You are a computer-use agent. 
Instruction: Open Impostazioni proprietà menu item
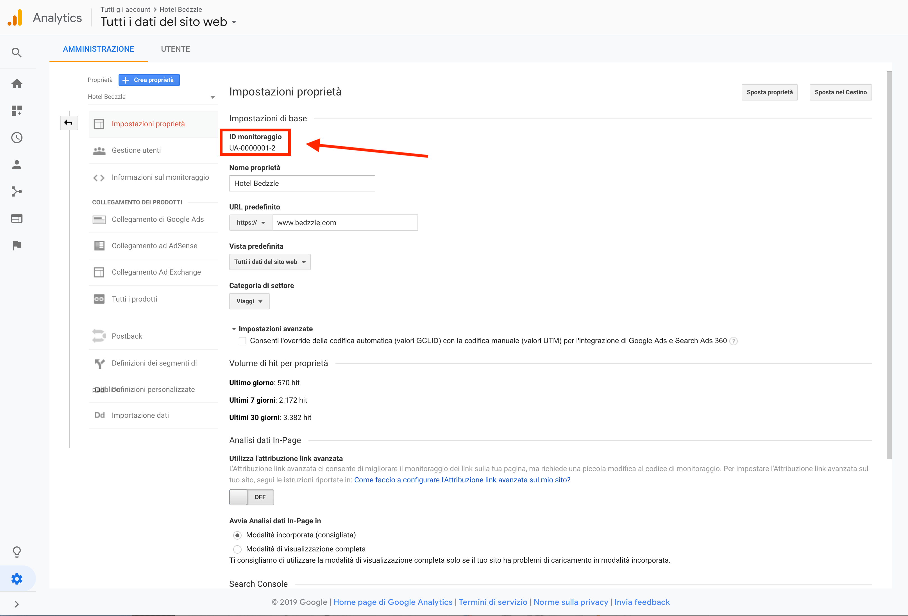(153, 124)
